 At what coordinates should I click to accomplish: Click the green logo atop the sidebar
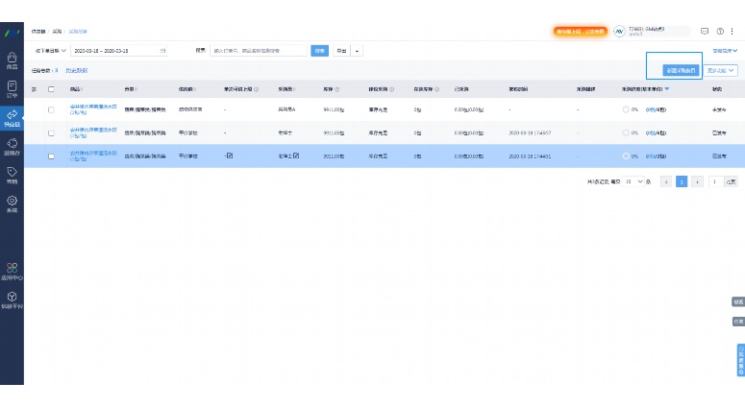pos(12,33)
